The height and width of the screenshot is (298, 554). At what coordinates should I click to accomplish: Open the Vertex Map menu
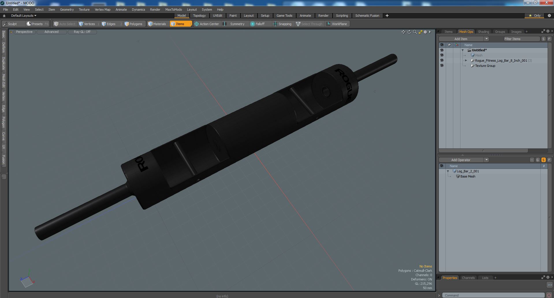coord(102,10)
